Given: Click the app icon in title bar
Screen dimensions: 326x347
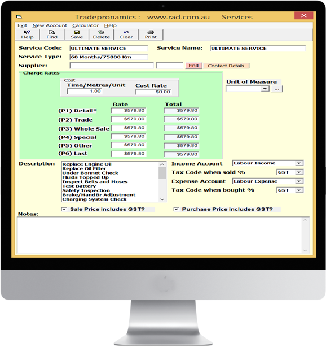Looking at the screenshot, I should tap(19, 17).
